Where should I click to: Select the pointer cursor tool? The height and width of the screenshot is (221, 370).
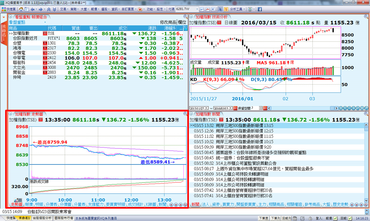[x=220, y=9]
